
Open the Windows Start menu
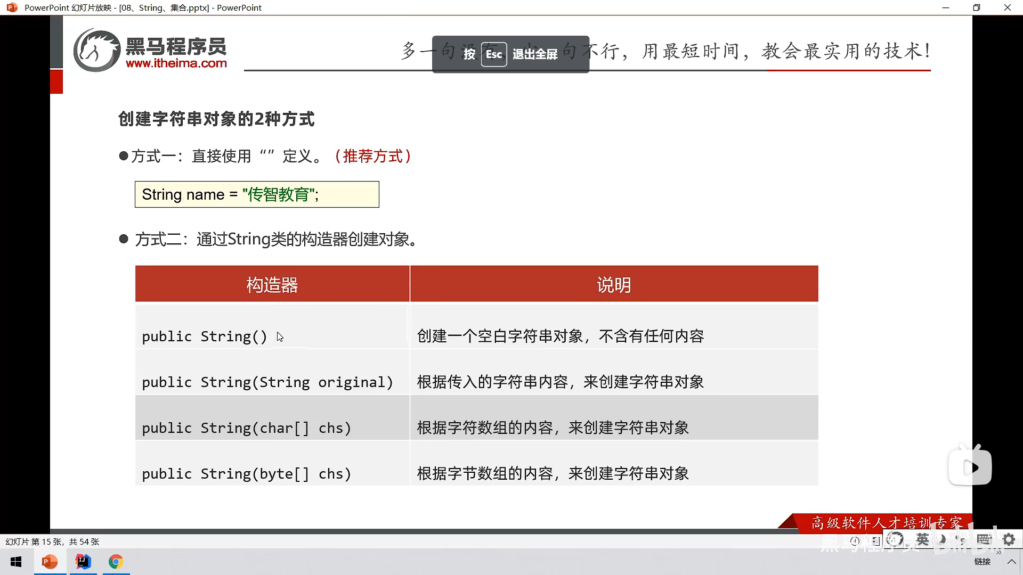click(16, 562)
